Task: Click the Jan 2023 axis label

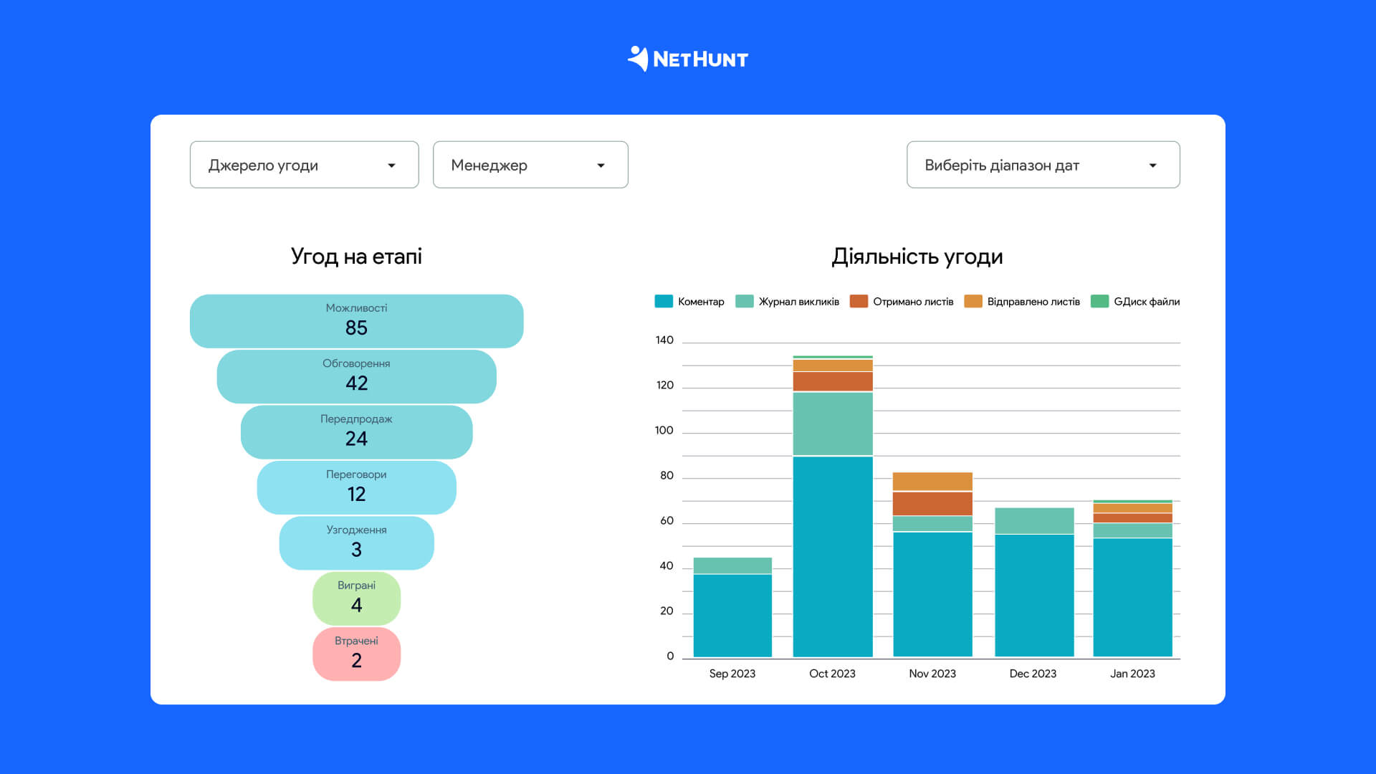Action: (1132, 674)
